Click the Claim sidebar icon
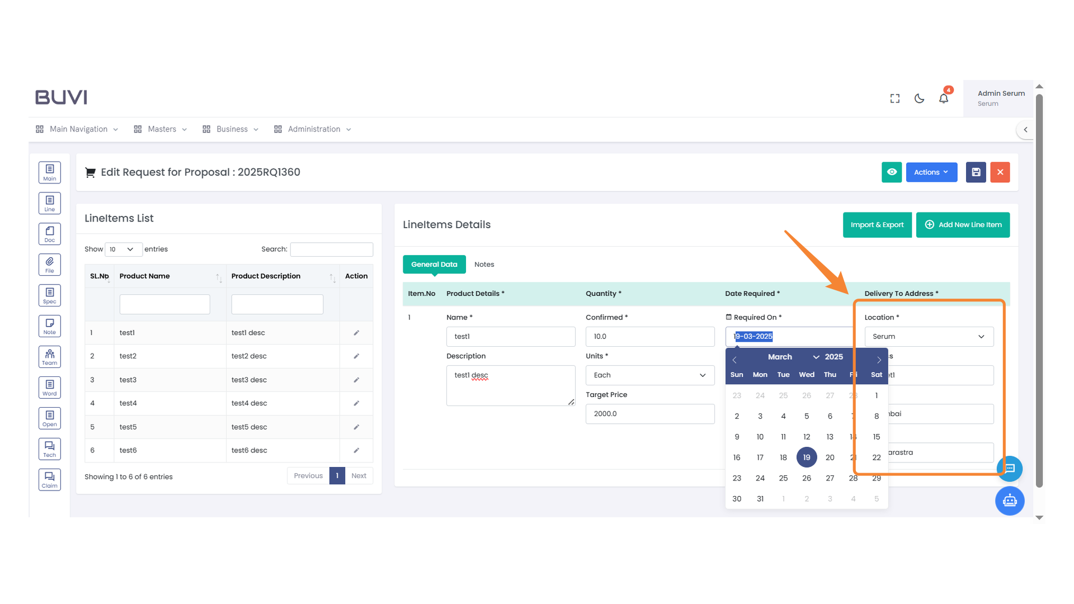The height and width of the screenshot is (604, 1074). click(50, 479)
